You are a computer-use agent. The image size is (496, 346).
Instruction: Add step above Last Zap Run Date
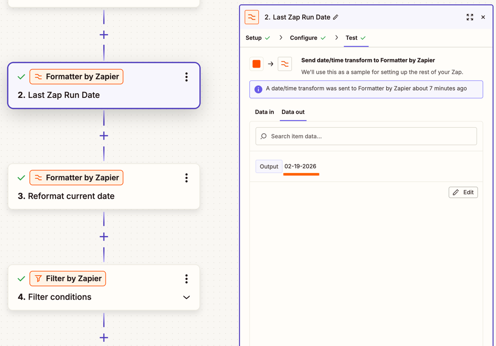(104, 35)
